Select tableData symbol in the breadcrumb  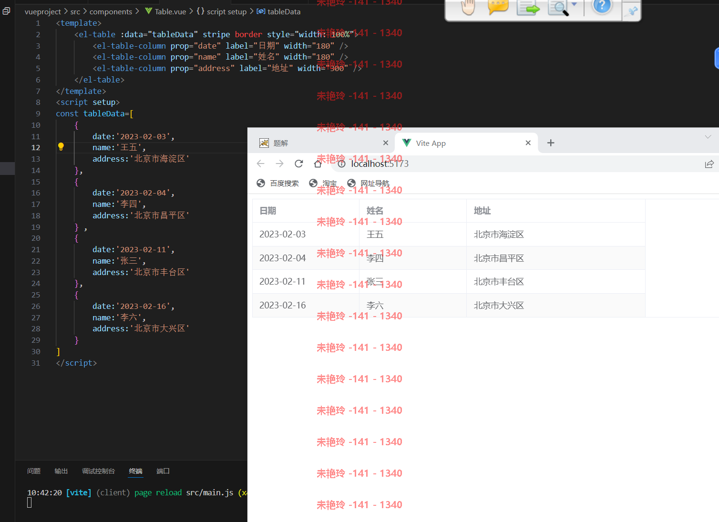point(279,11)
